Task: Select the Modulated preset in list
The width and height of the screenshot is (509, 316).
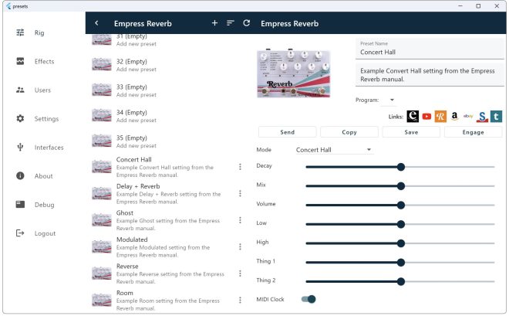Action: coord(167,246)
